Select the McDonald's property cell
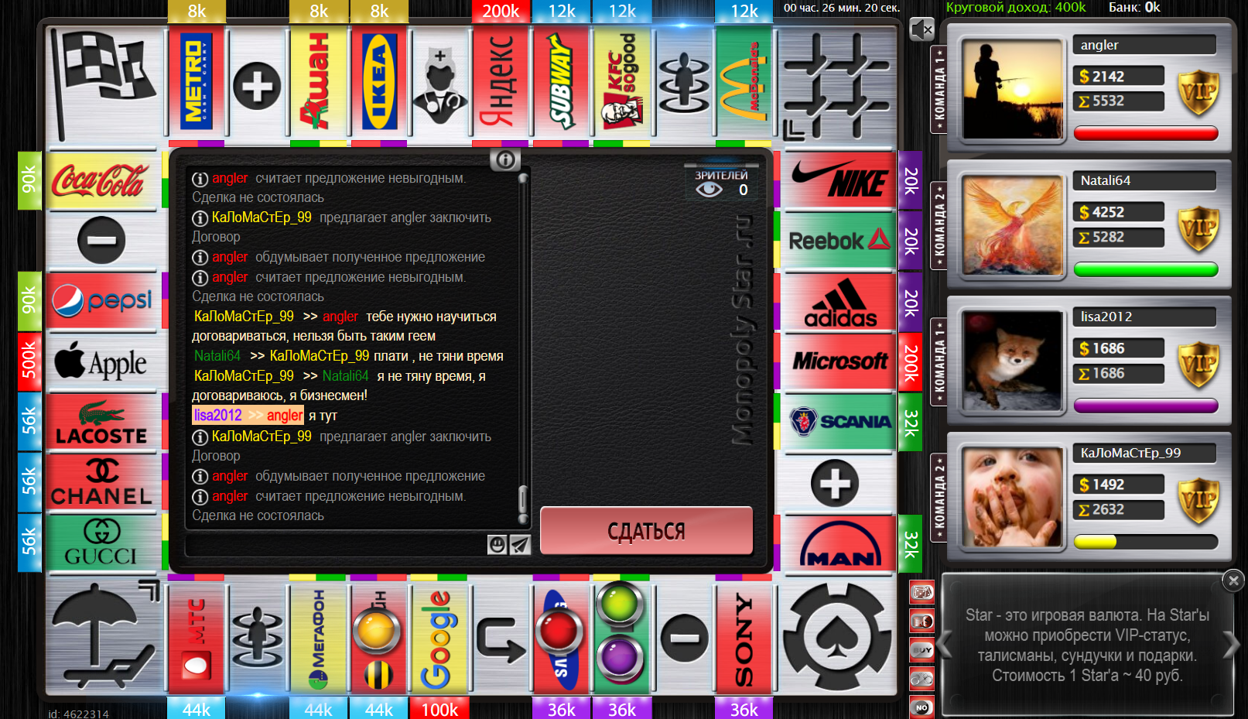This screenshot has height=719, width=1248. click(744, 82)
